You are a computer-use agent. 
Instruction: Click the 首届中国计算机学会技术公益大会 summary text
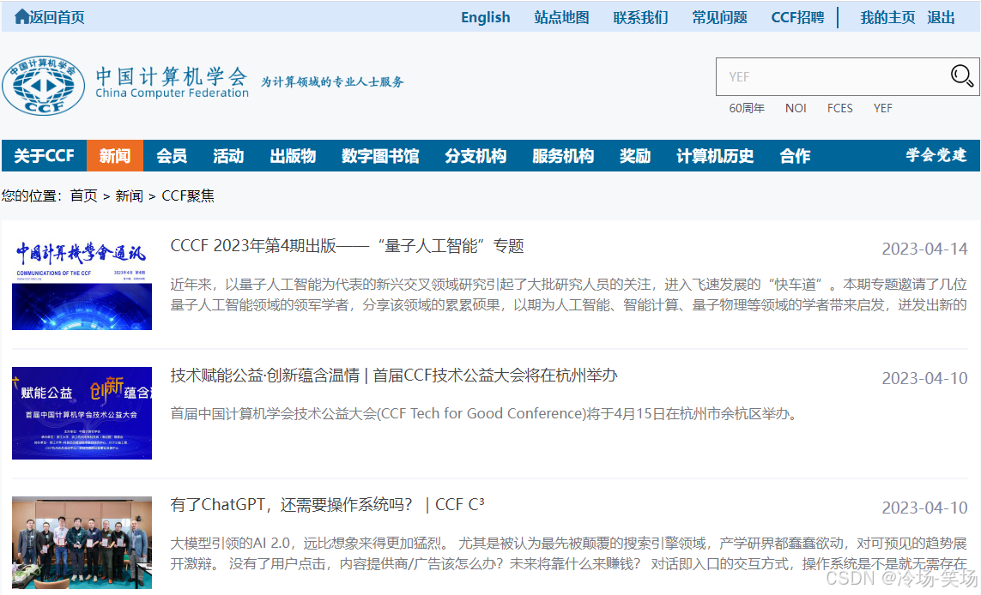point(486,413)
